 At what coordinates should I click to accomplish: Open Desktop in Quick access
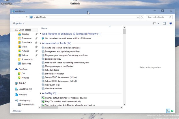click(25, 34)
